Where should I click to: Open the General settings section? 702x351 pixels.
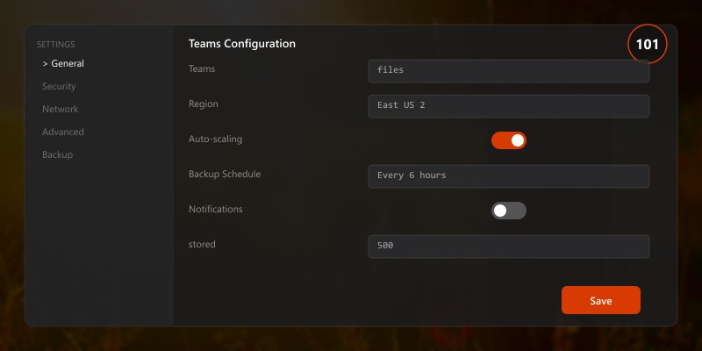coord(63,63)
